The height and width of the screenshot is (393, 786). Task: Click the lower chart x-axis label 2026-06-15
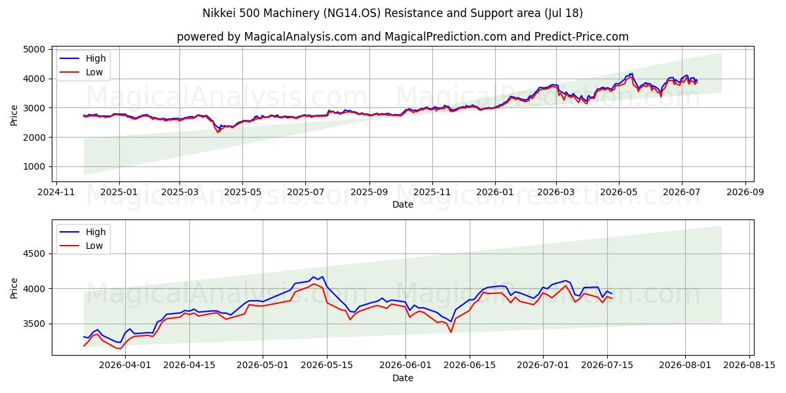(470, 365)
